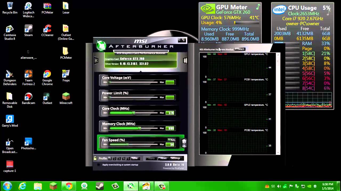This screenshot has width=341, height=191.
Task: Click the CPU Usage gadget title
Action: point(302,8)
